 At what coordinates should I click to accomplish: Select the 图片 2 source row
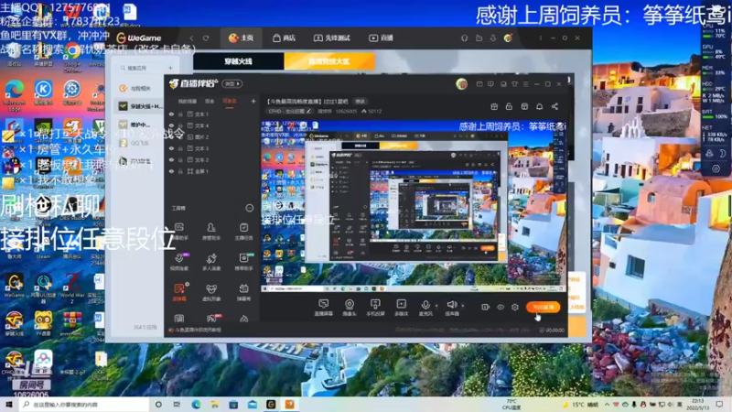pos(212,136)
